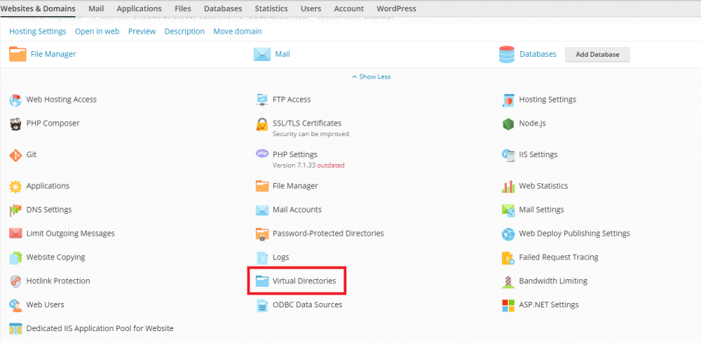Click the Move domain link
701x343 pixels.
click(237, 32)
